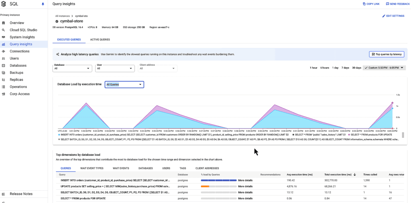Click the Release Notes icon
The width and height of the screenshot is (411, 203).
tap(3, 194)
